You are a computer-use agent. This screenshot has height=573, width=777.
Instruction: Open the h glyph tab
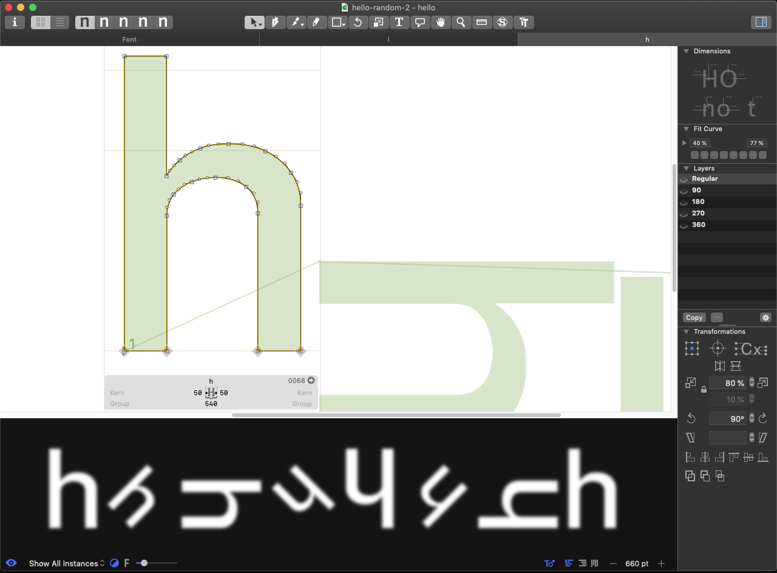click(646, 39)
